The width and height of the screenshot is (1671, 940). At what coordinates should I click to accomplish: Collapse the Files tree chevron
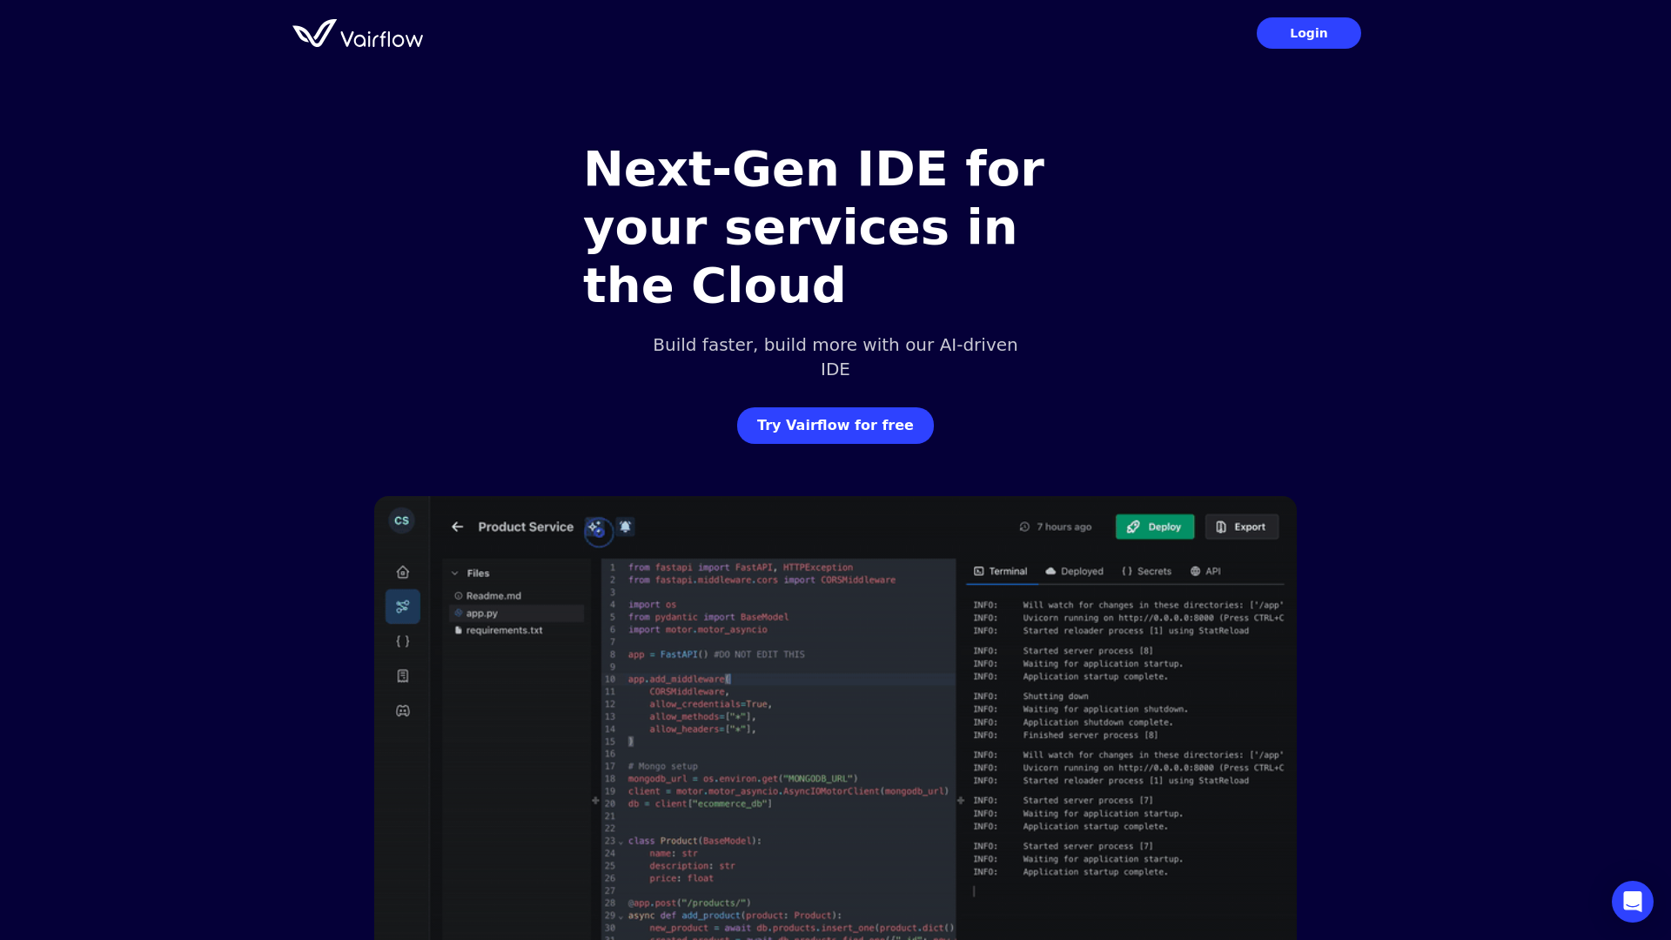[x=454, y=574]
